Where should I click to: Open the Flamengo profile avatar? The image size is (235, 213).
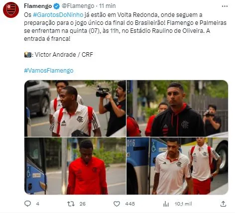(11, 10)
